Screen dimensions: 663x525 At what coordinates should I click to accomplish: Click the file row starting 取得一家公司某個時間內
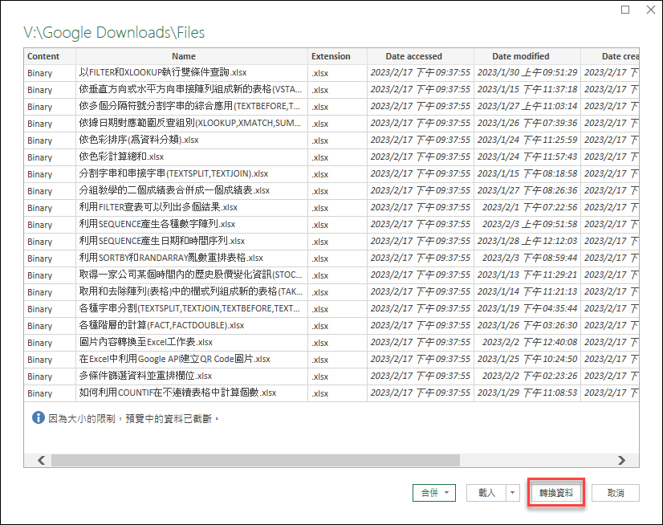click(x=191, y=275)
